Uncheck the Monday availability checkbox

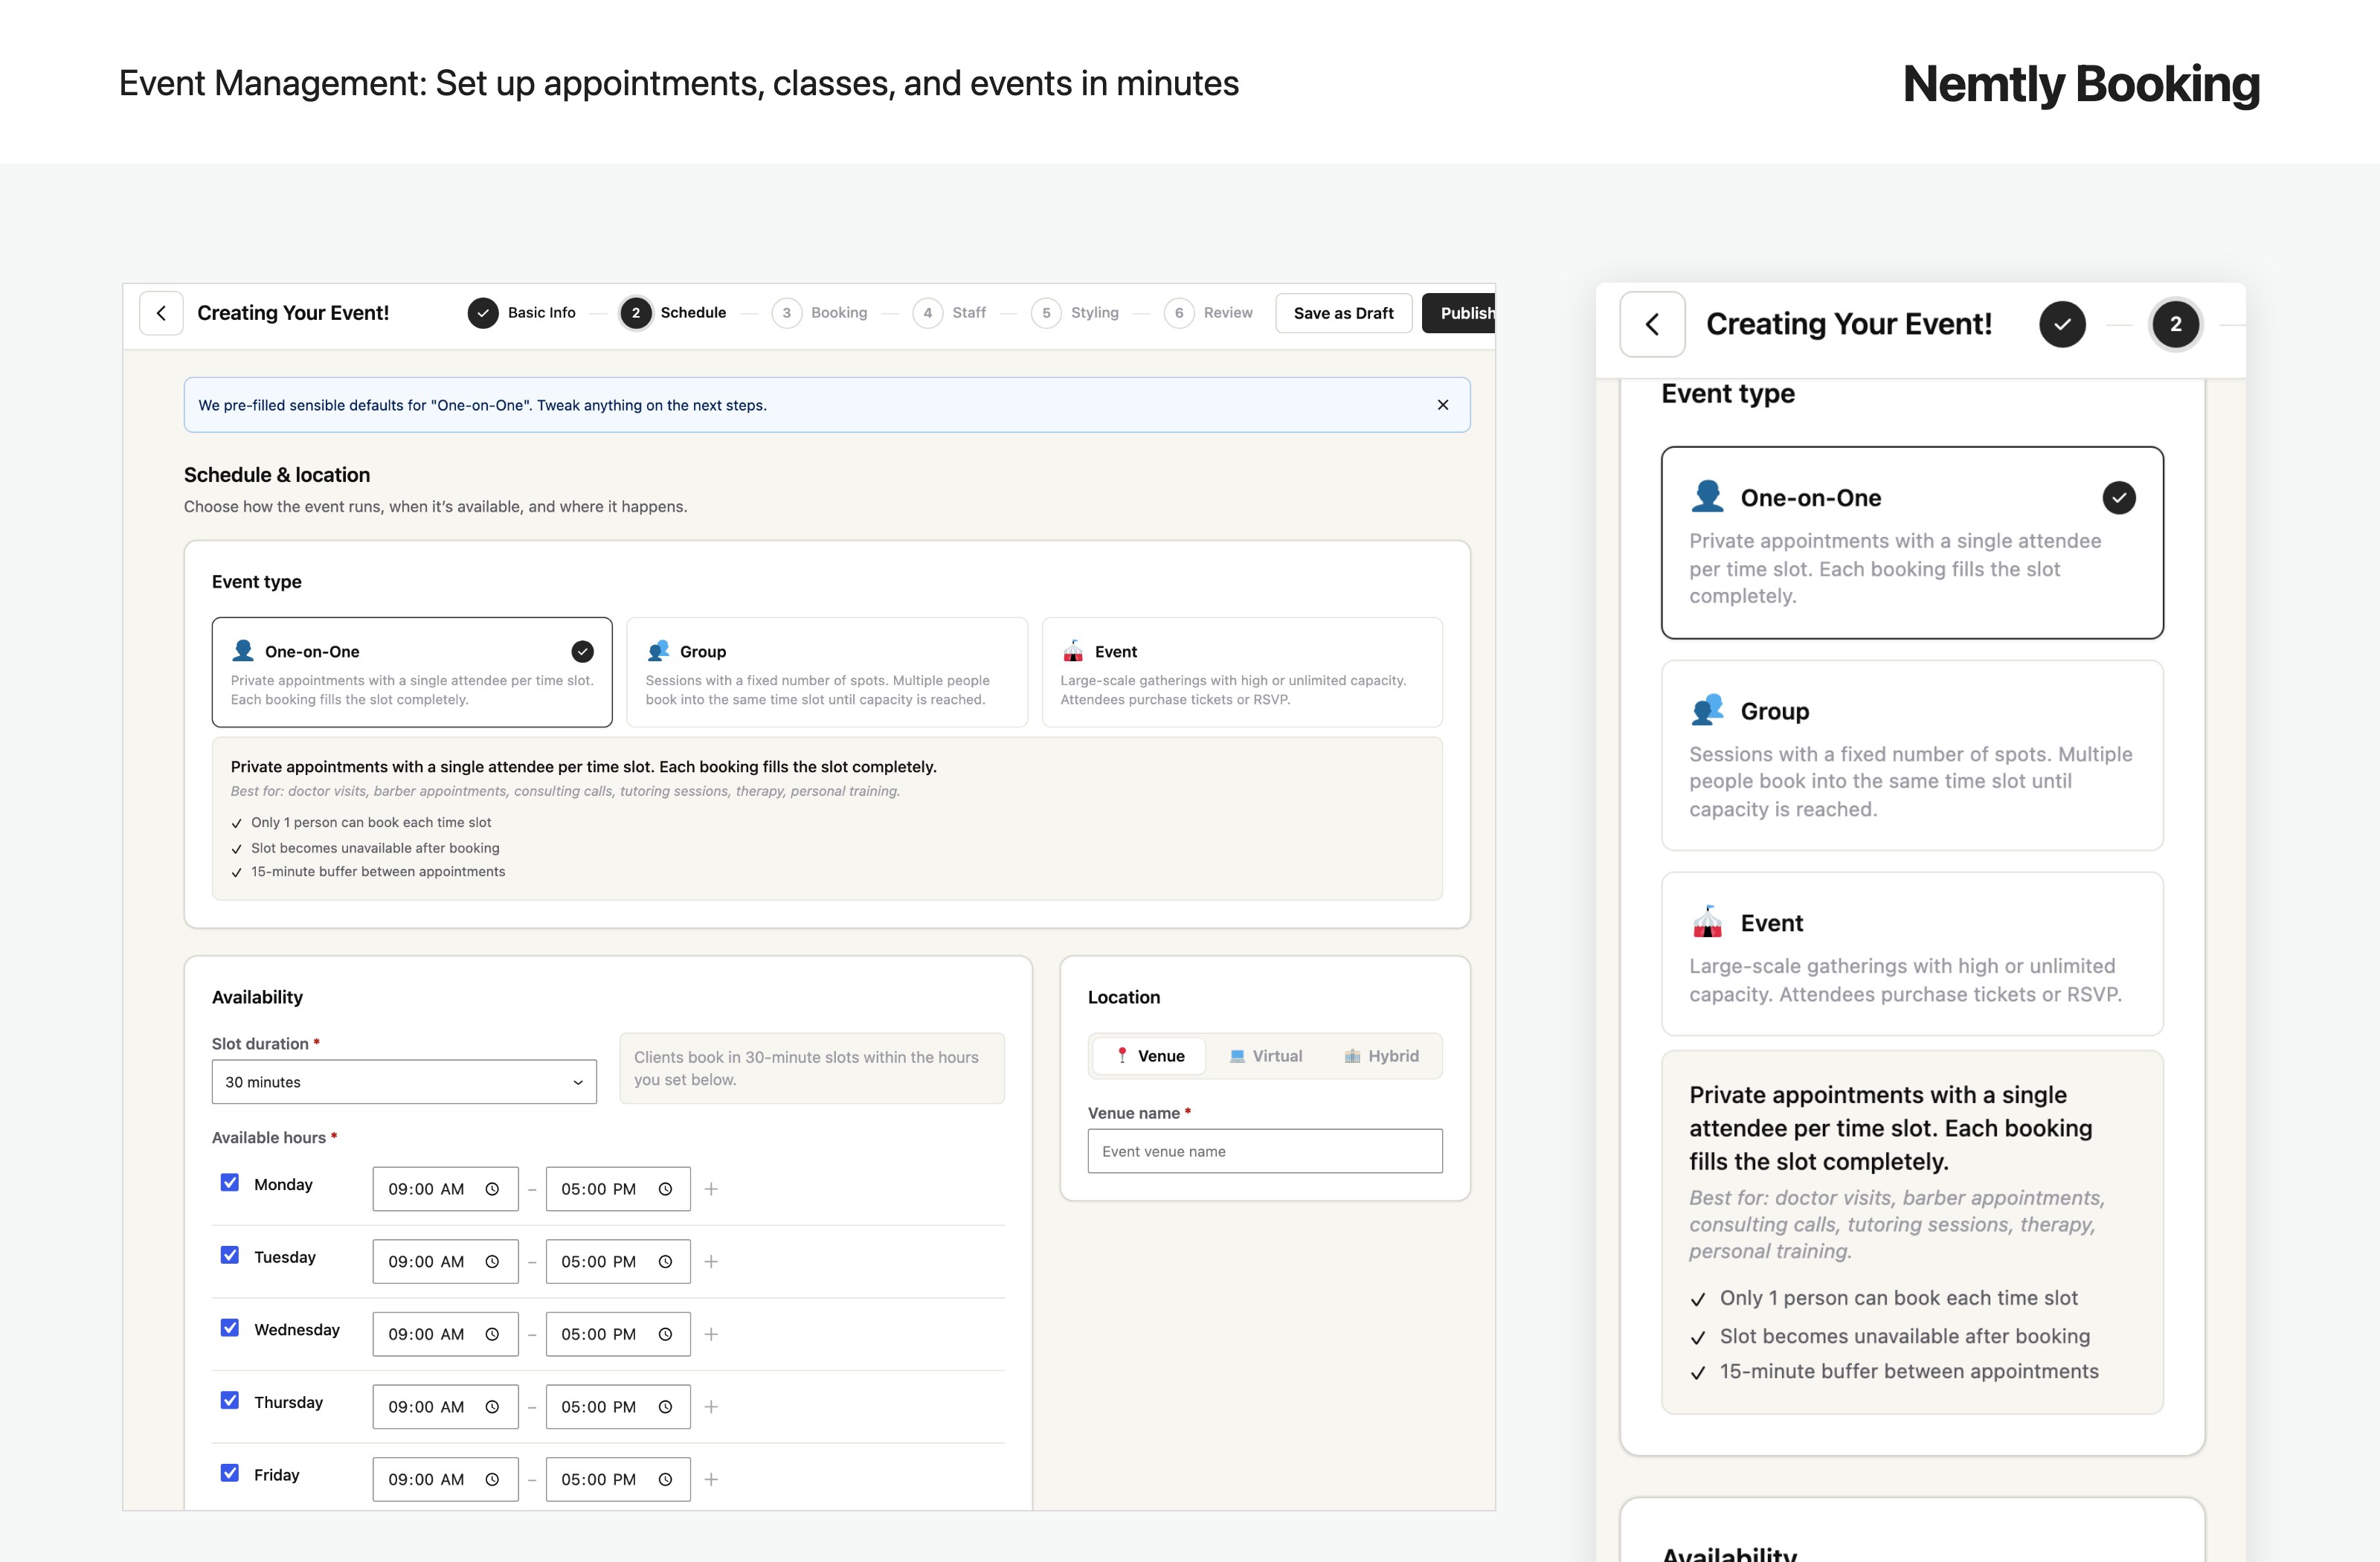point(230,1182)
